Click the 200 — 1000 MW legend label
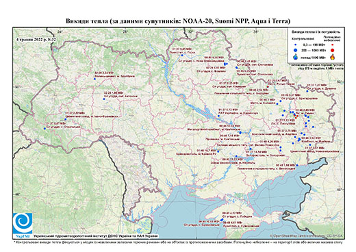 coord(313,50)
